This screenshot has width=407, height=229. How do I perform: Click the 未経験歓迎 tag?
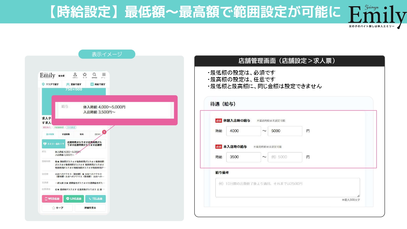click(x=59, y=127)
